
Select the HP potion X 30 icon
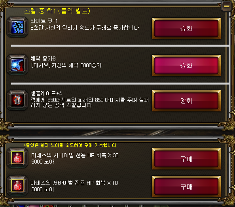(x=17, y=158)
